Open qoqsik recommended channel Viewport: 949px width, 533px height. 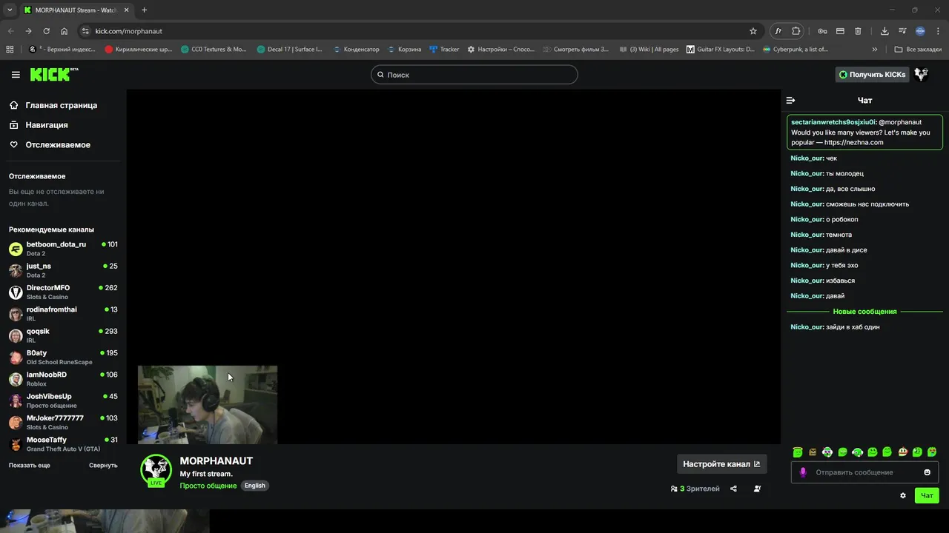[x=63, y=335]
